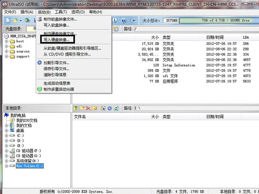Click the local panel's blue gear icon
259x194 pixels.
[x=110, y=108]
